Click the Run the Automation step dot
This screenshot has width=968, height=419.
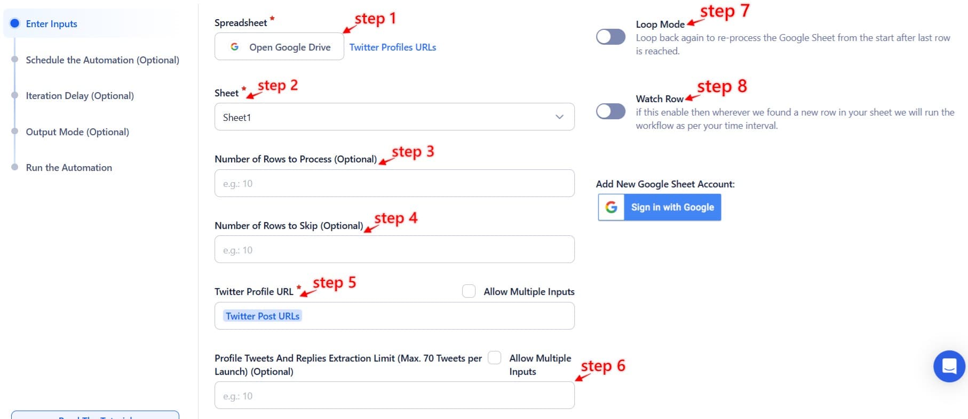tap(14, 167)
